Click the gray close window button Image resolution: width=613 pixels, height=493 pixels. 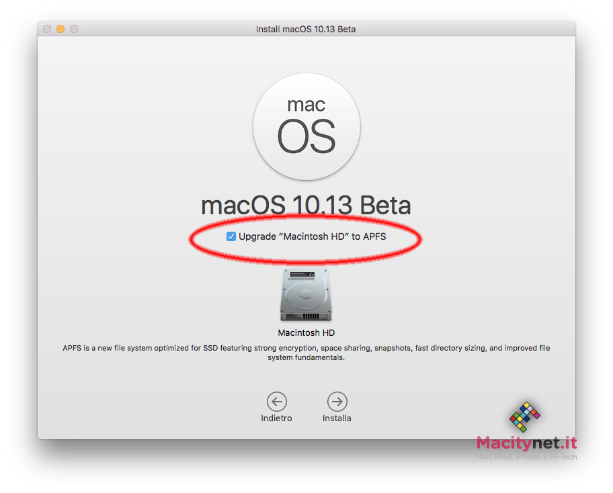point(47,29)
